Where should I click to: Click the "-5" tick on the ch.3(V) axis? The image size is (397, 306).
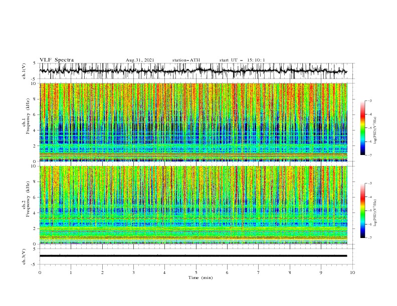pyautogui.click(x=34, y=264)
